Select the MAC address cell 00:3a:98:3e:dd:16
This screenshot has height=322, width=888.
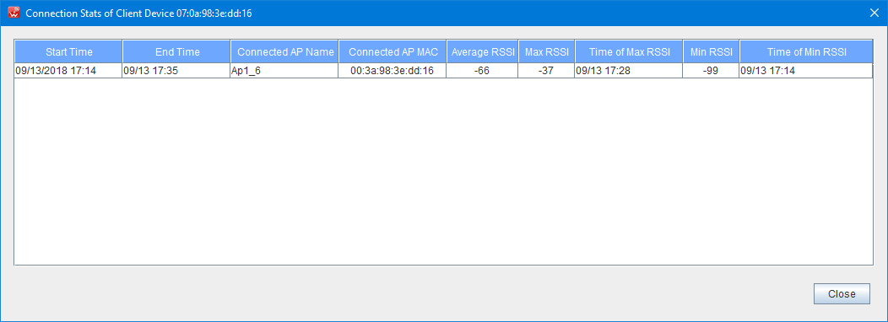[393, 71]
